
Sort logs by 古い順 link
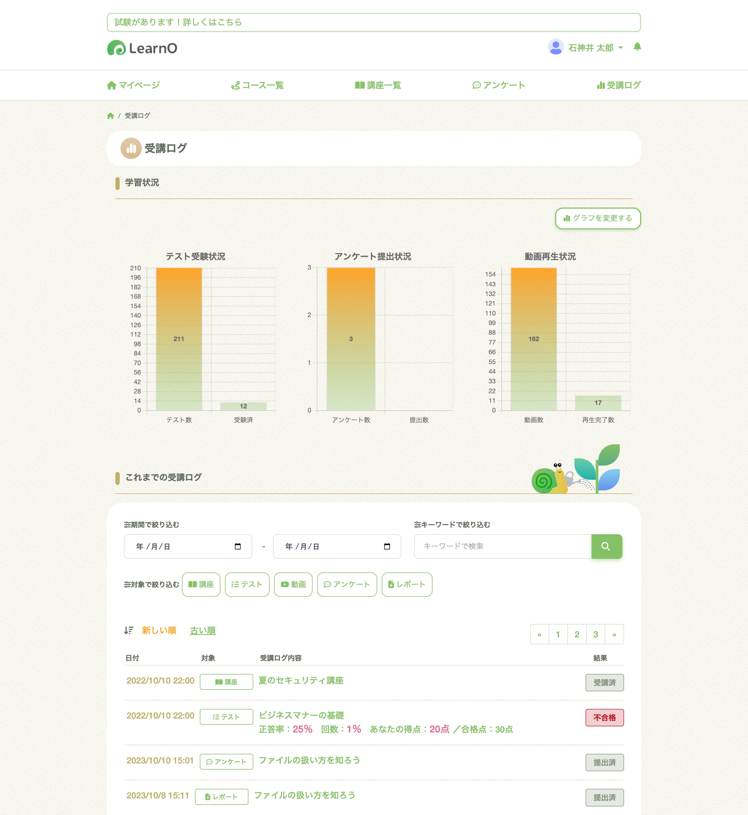click(202, 630)
